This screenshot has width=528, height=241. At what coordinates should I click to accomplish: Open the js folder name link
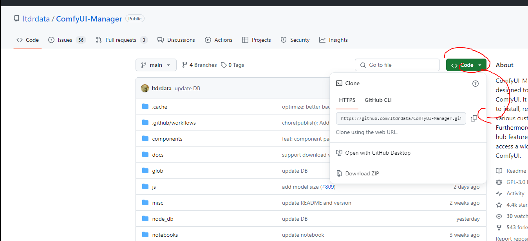154,187
